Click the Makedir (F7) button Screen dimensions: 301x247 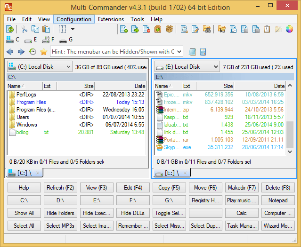242,188
